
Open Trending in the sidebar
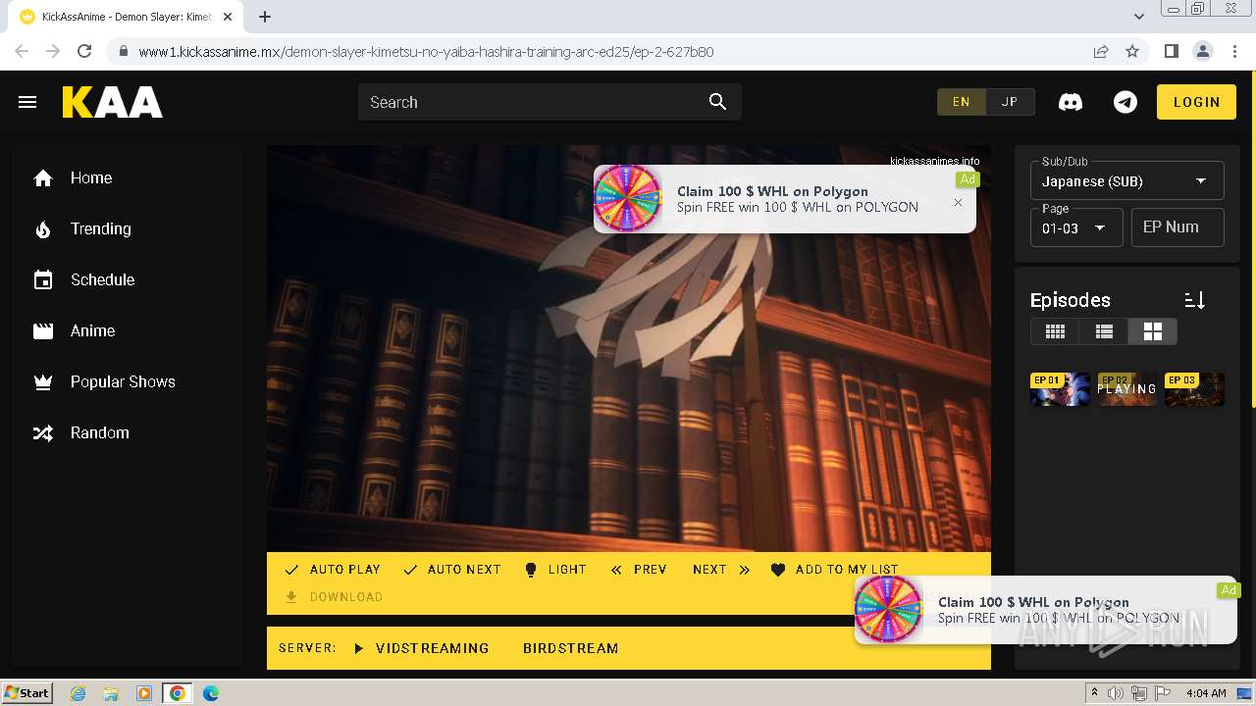click(x=101, y=228)
